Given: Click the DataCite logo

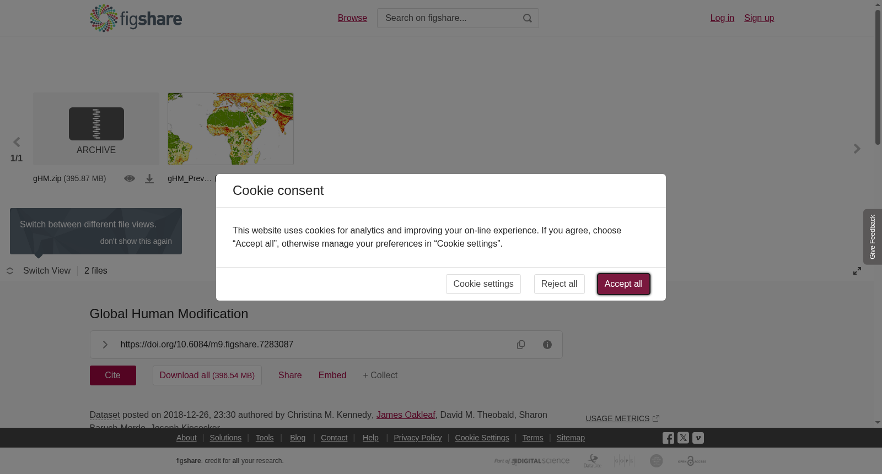Looking at the screenshot, I should (593, 461).
